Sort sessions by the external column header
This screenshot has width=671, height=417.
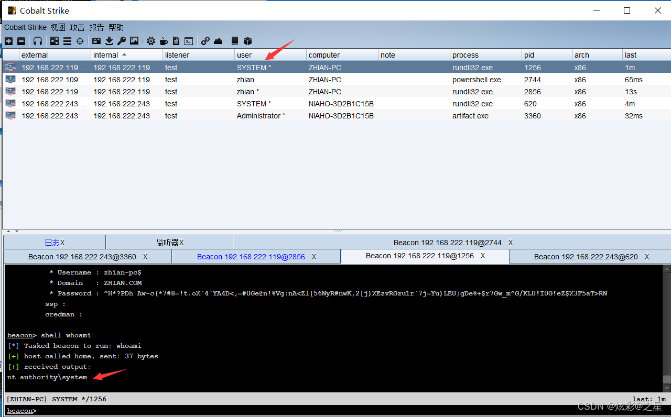click(55, 54)
